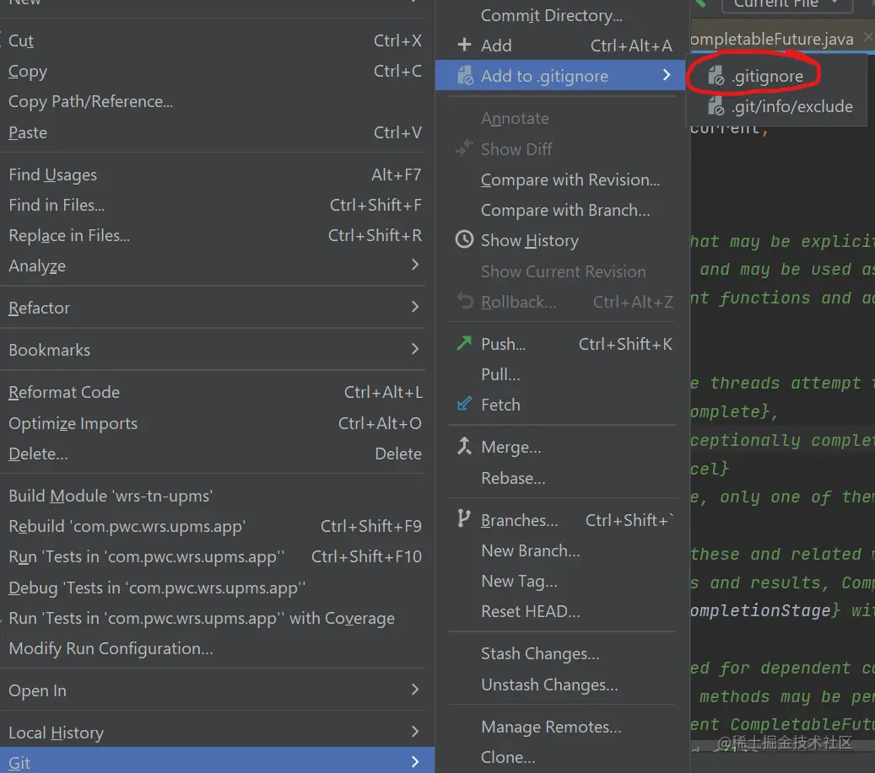The width and height of the screenshot is (875, 773).
Task: Run 'Tests in com.pwc.wrs.upms.app'
Action: point(218,556)
